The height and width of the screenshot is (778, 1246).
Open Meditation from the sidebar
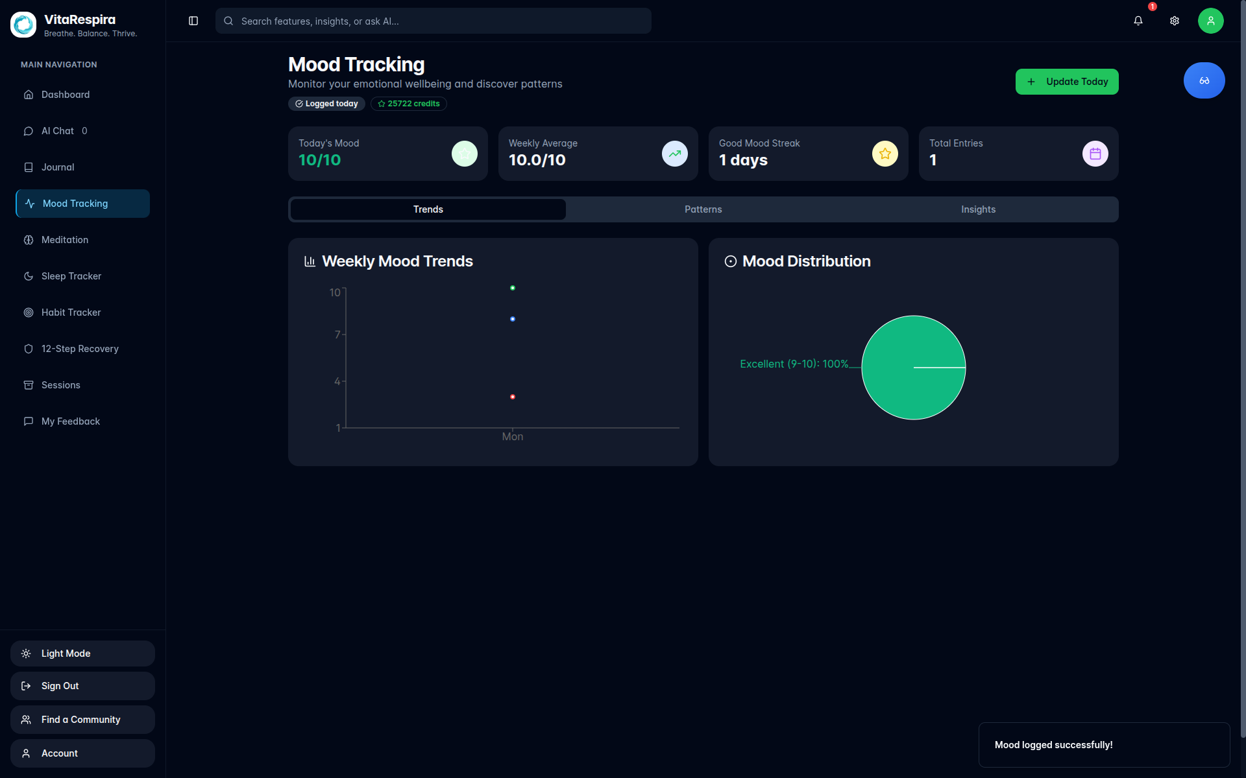pyautogui.click(x=65, y=240)
